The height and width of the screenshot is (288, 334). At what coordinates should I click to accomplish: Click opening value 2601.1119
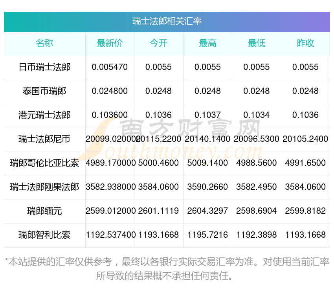[158, 211]
